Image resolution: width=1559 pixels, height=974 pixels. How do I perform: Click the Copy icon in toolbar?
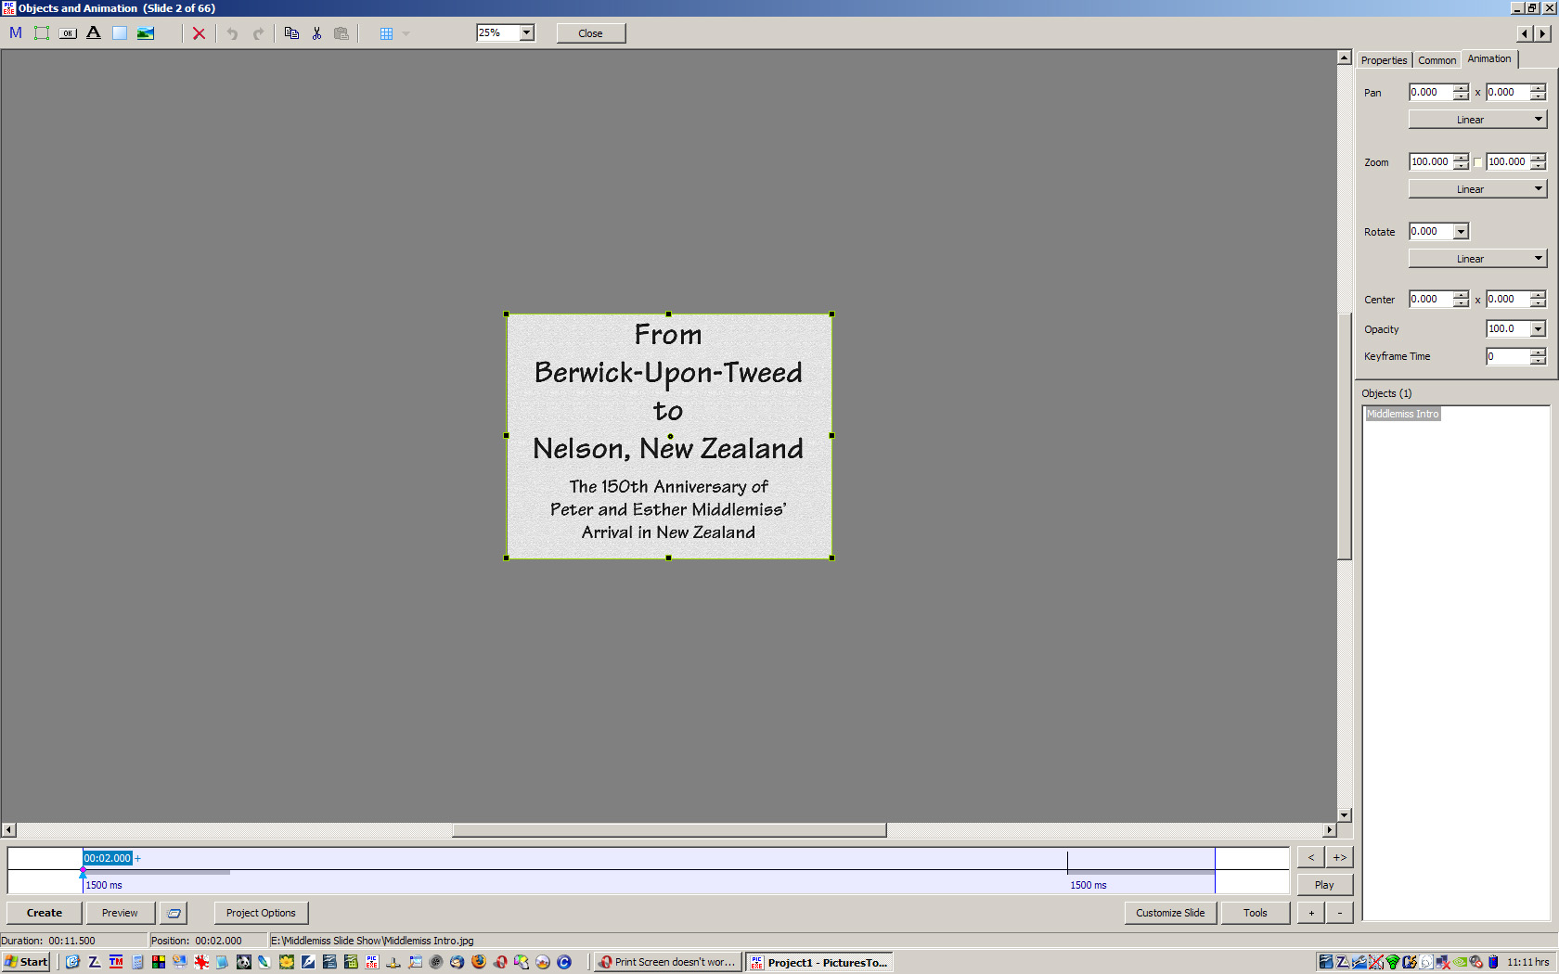291,33
